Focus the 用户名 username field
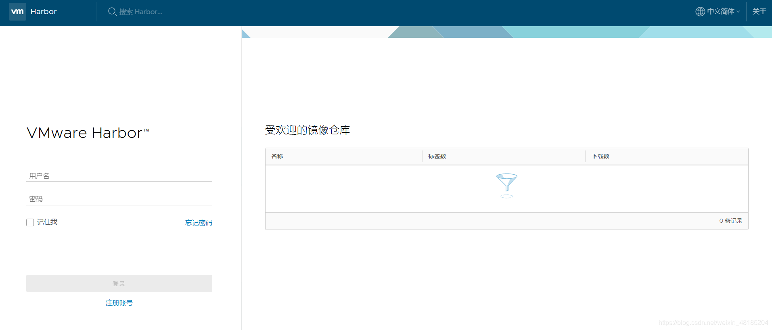The width and height of the screenshot is (772, 330). 119,176
